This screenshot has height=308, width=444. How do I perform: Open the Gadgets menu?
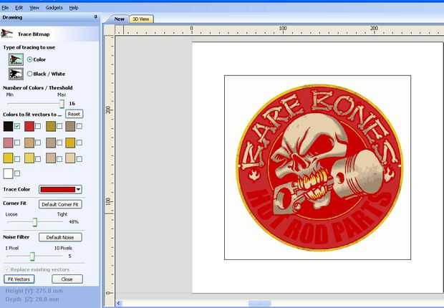(54, 8)
